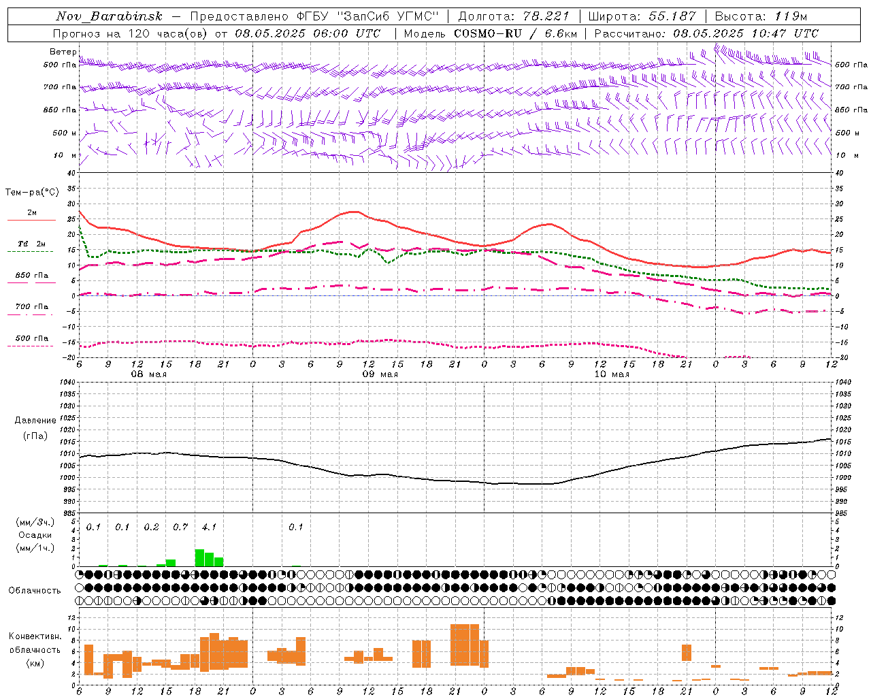871x697 pixels.
Task: Click the 09 мая date label
Action: [x=380, y=374]
